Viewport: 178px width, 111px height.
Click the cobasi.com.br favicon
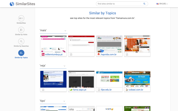pos(127,90)
